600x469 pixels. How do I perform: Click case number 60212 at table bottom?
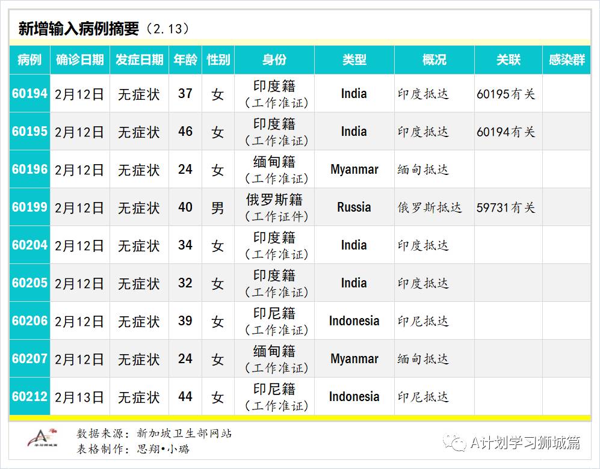pos(29,397)
